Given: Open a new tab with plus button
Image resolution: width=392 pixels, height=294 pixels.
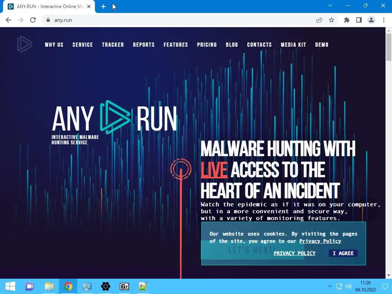Looking at the screenshot, I should click(103, 7).
